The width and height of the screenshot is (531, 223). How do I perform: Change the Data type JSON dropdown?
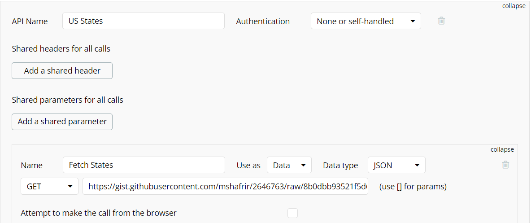coord(396,165)
